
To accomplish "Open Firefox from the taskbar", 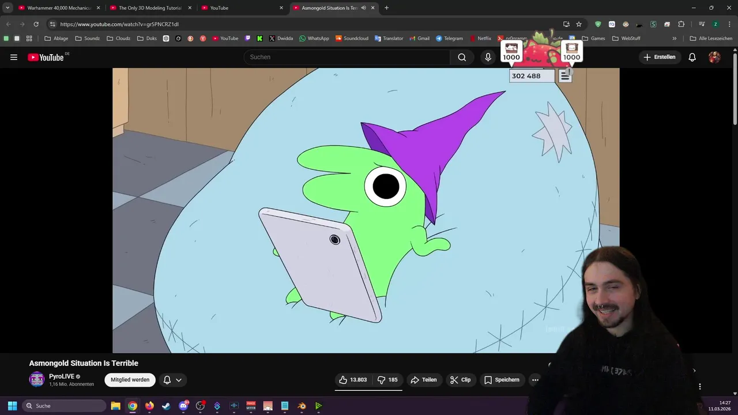I will 149,406.
